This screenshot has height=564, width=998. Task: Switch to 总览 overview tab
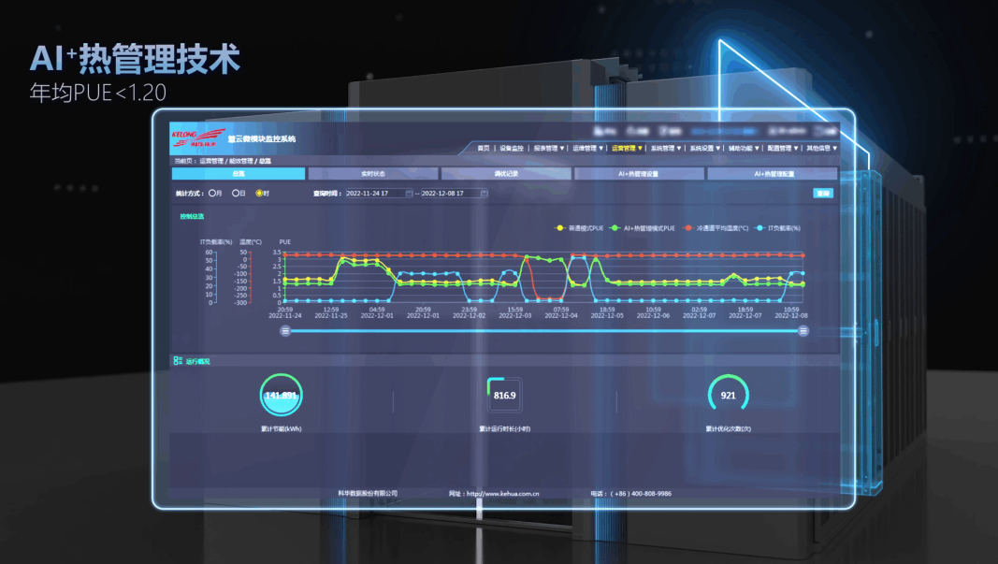[239, 173]
